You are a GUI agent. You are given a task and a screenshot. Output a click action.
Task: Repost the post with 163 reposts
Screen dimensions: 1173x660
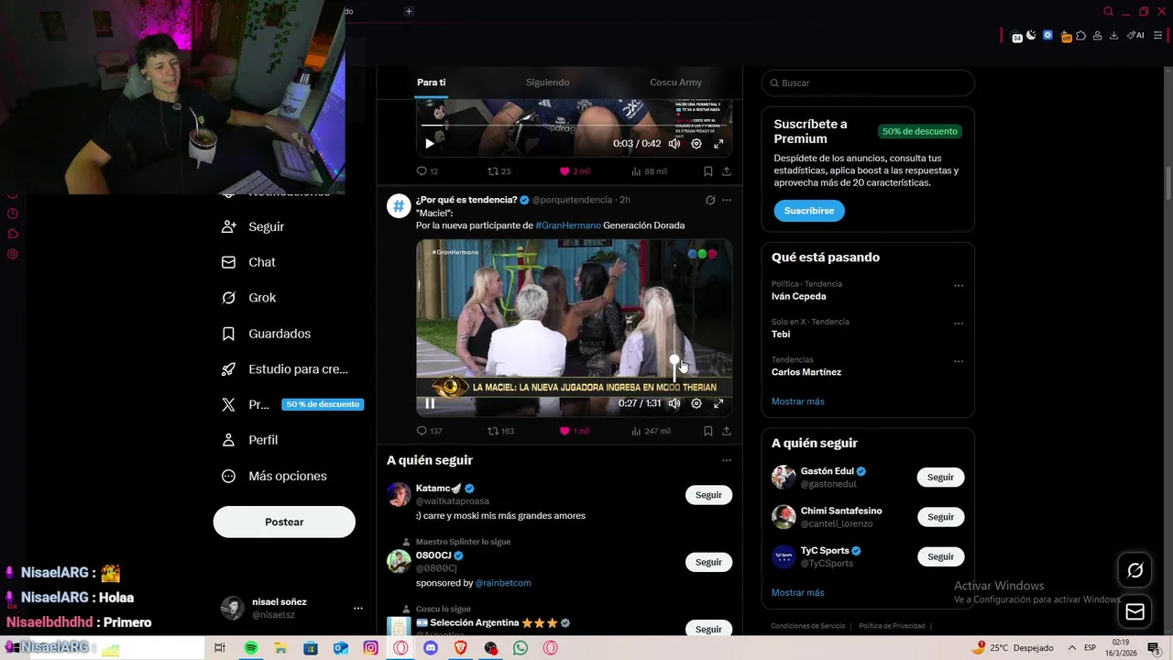pos(500,431)
